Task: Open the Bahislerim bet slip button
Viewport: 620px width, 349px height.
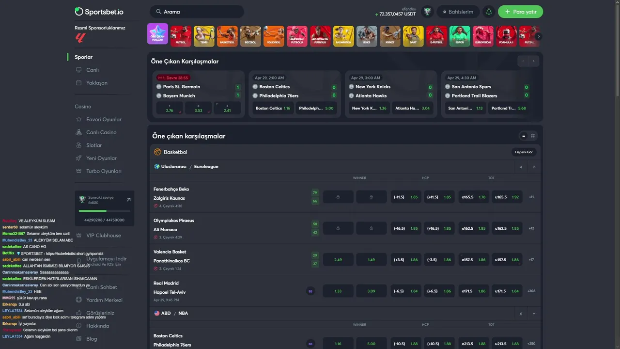Action: [458, 12]
